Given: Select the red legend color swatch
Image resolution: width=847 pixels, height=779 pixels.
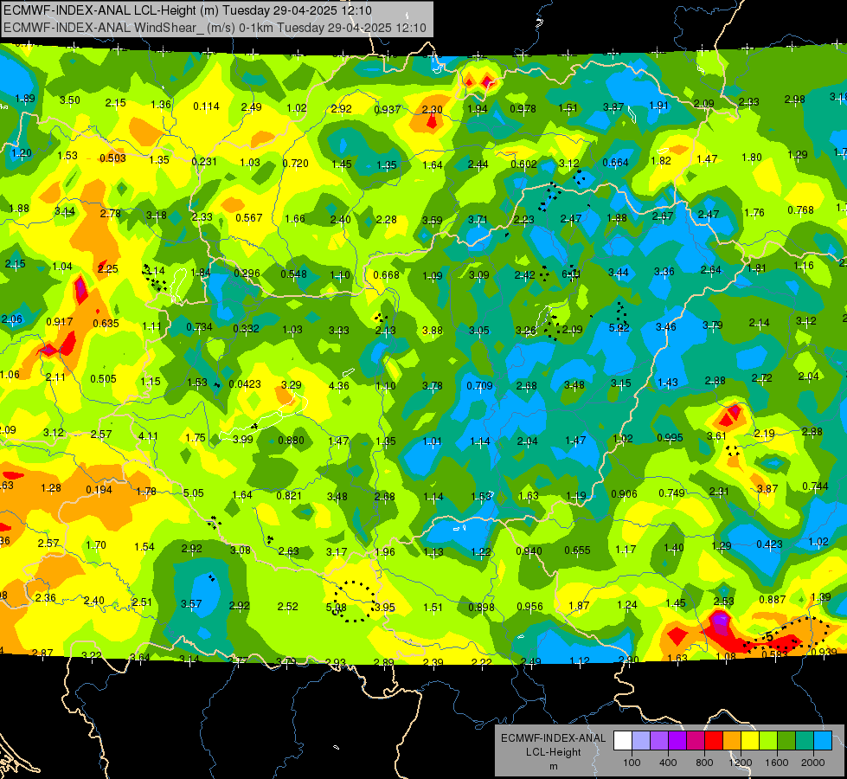Looking at the screenshot, I should tap(714, 741).
